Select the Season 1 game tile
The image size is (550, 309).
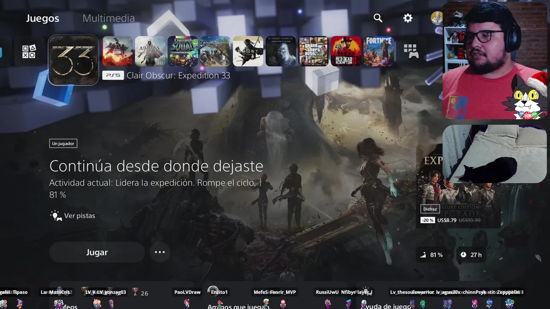(118, 51)
